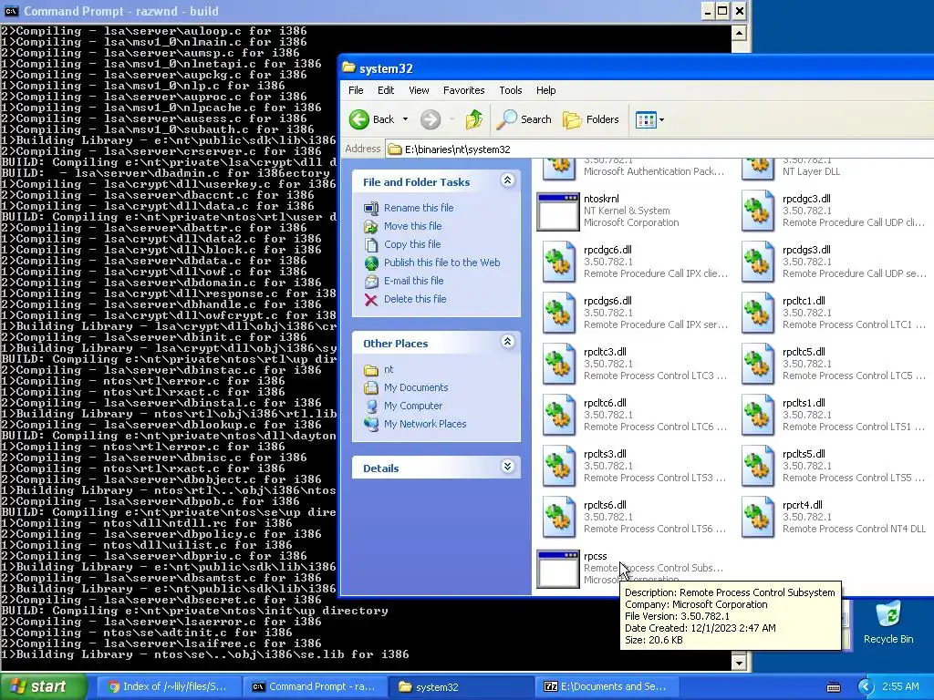
Task: Open My Documents in Other Places
Action: [416, 387]
